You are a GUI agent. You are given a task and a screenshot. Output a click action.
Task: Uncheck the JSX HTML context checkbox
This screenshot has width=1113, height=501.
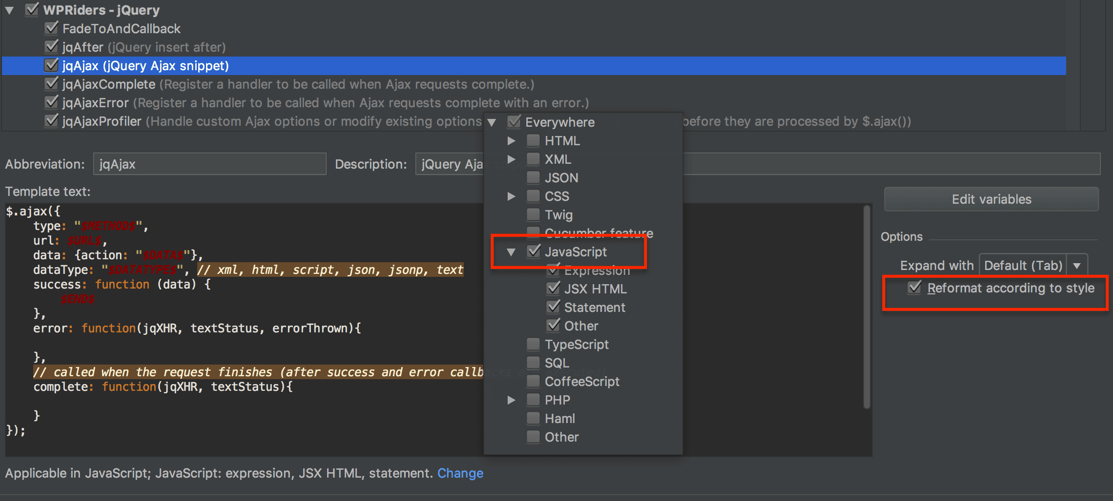click(x=554, y=288)
